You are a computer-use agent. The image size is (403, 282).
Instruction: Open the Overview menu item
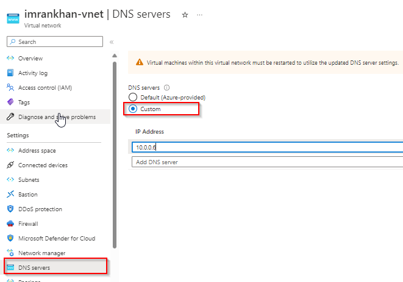point(30,59)
